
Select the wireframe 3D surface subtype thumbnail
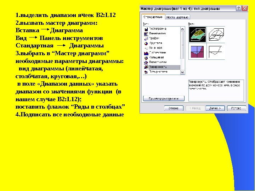216,35
